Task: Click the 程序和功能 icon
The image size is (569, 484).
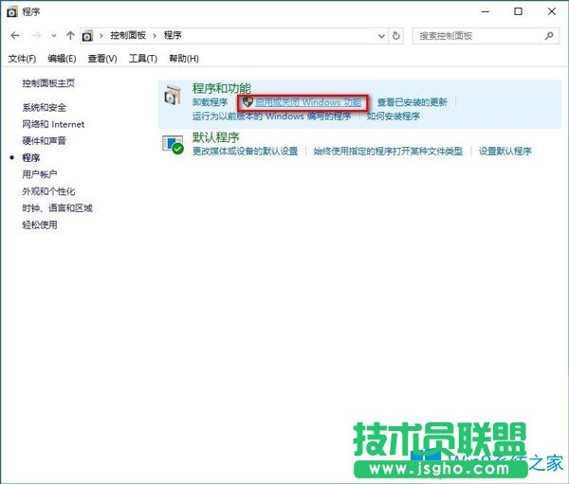Action: 173,95
